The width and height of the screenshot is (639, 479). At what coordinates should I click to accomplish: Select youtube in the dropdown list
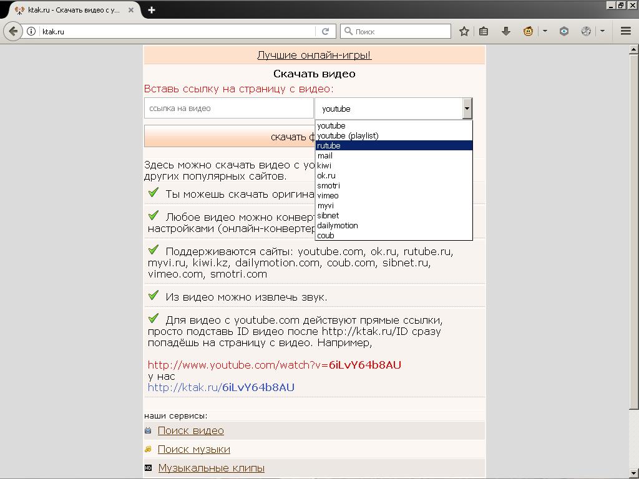point(394,126)
